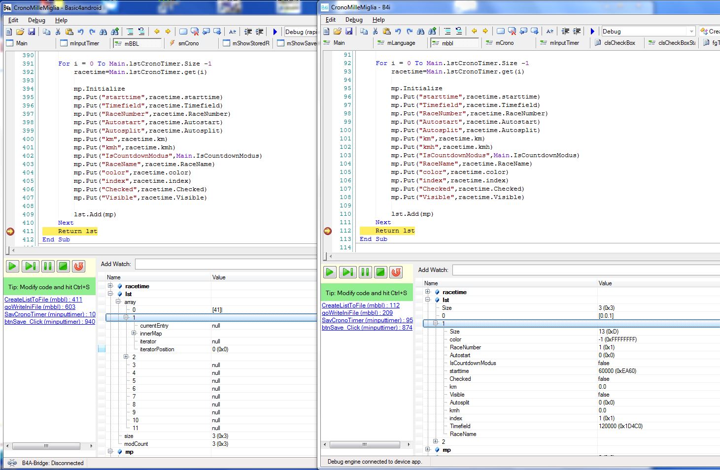Open the Debug menu in Basic4android

36,20
